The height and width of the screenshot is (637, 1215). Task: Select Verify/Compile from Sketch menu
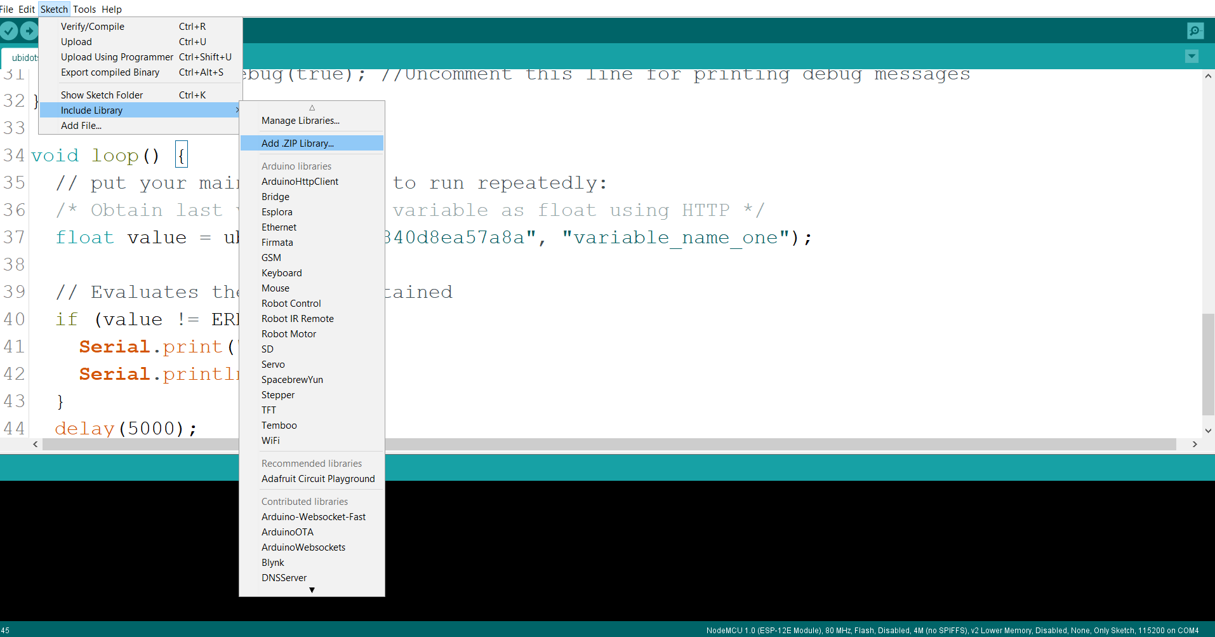[x=140, y=27]
